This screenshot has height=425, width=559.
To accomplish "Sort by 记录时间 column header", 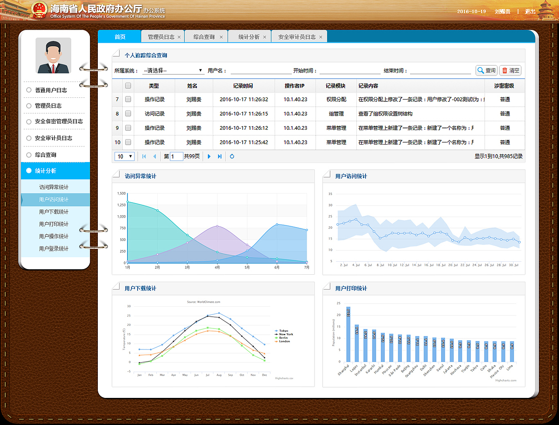I will point(244,86).
